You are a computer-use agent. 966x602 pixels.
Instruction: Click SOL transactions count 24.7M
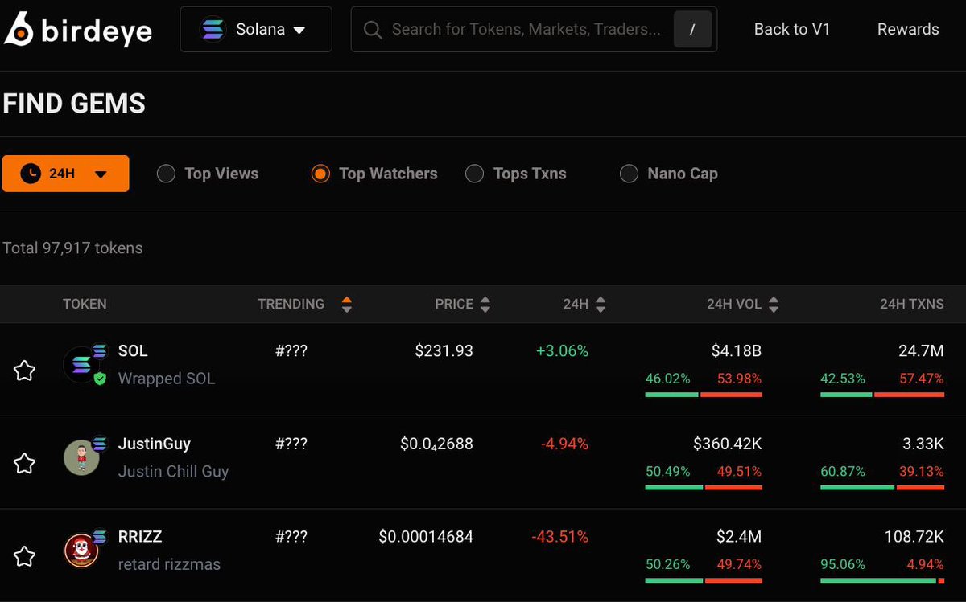[921, 350]
